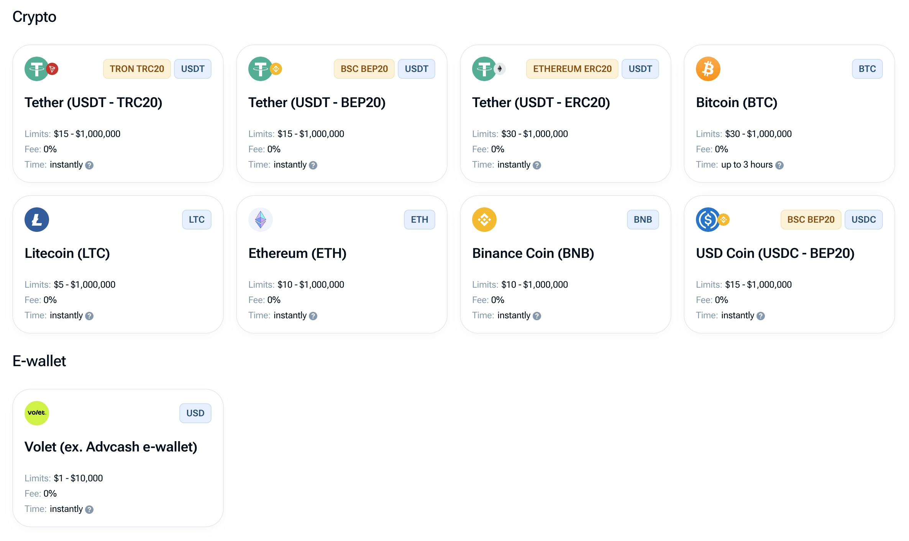Click Binance Coin limits '$10 - $1,000,000'
The image size is (909, 541).
click(x=535, y=285)
